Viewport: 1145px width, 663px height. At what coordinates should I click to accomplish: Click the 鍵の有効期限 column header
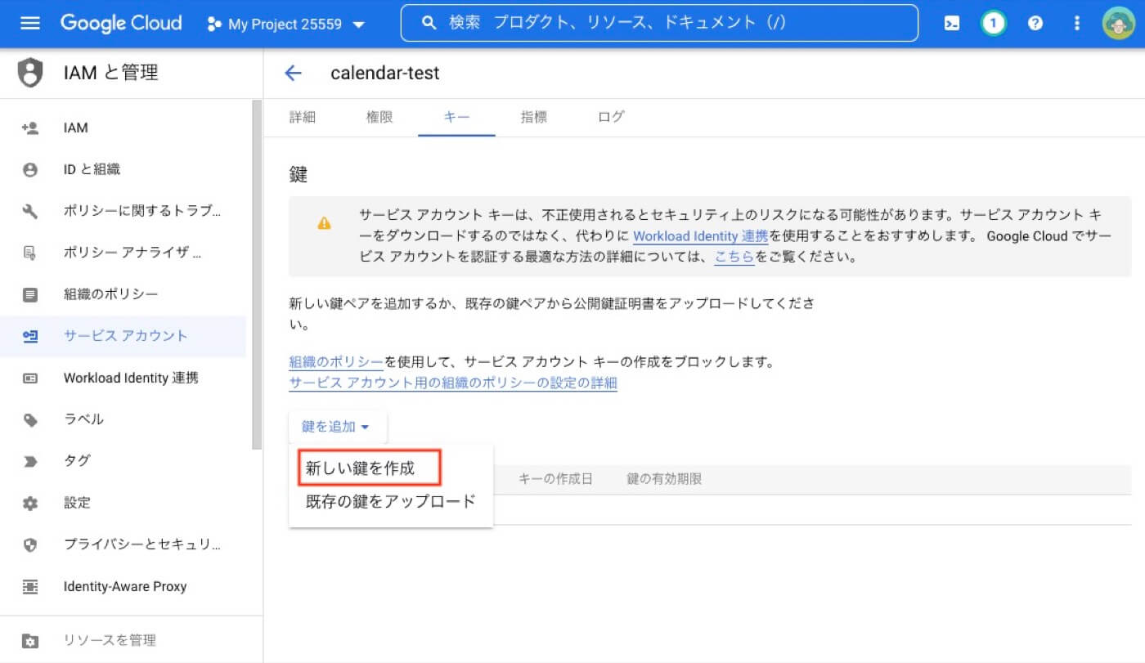[x=664, y=479]
